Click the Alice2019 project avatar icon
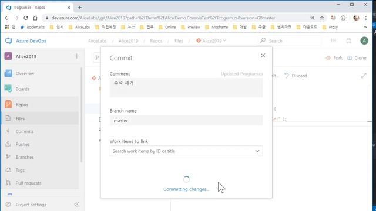The width and height of the screenshot is (376, 211). point(8,56)
